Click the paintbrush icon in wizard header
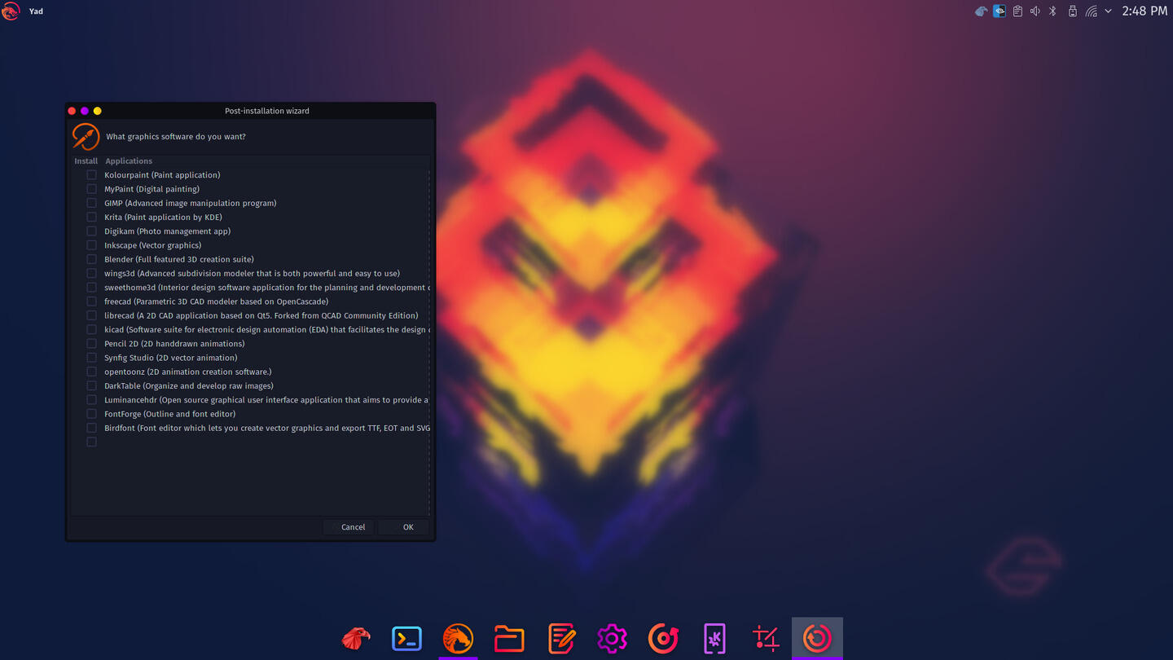The image size is (1173, 660). [x=86, y=136]
